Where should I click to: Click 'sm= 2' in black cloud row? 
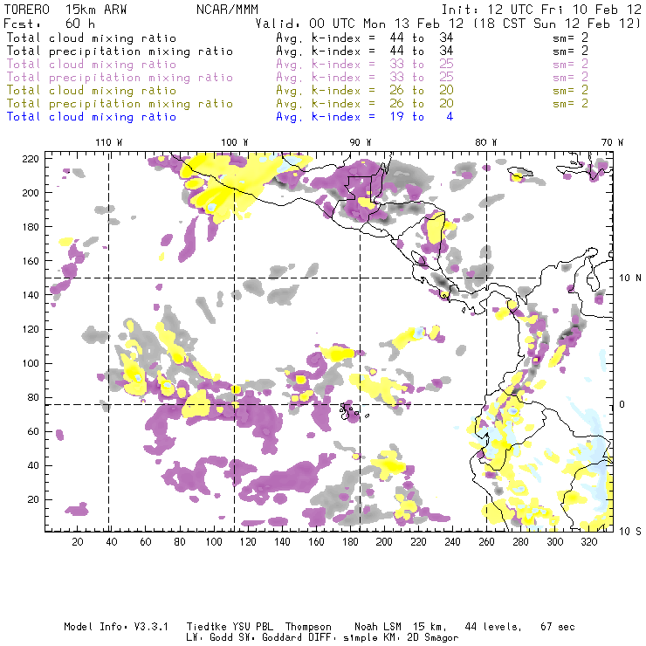571,38
